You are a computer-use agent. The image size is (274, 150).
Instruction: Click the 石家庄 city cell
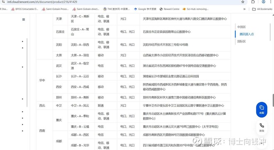tap(60, 32)
